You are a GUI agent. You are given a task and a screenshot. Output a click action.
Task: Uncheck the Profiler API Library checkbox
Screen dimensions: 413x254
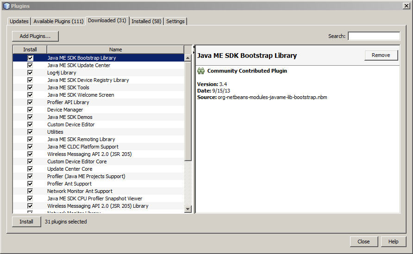click(30, 102)
